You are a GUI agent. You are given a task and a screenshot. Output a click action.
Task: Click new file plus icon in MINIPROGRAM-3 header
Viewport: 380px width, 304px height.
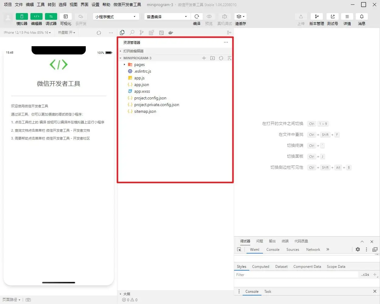204,58
